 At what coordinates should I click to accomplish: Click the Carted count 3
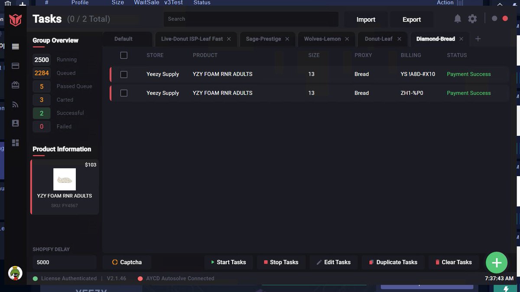coord(42,100)
